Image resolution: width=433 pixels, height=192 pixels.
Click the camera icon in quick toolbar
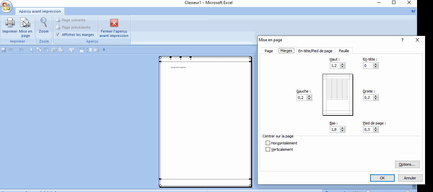54,50
